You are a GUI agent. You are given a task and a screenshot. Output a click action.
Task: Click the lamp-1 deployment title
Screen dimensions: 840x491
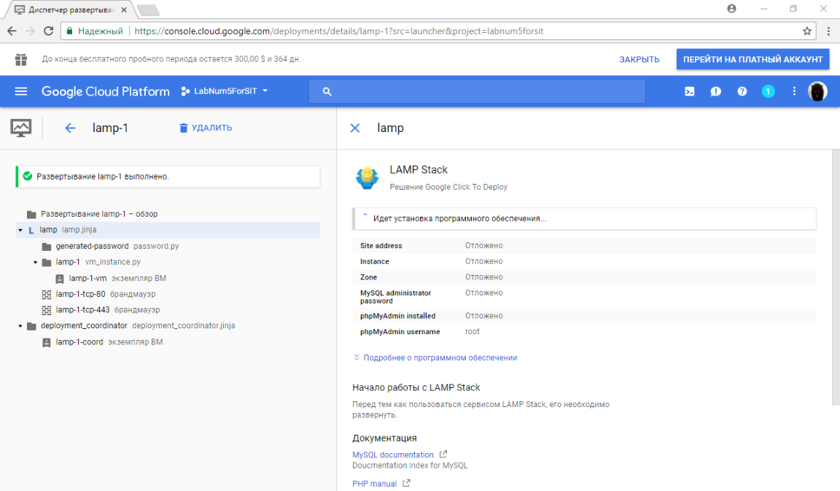pyautogui.click(x=110, y=128)
